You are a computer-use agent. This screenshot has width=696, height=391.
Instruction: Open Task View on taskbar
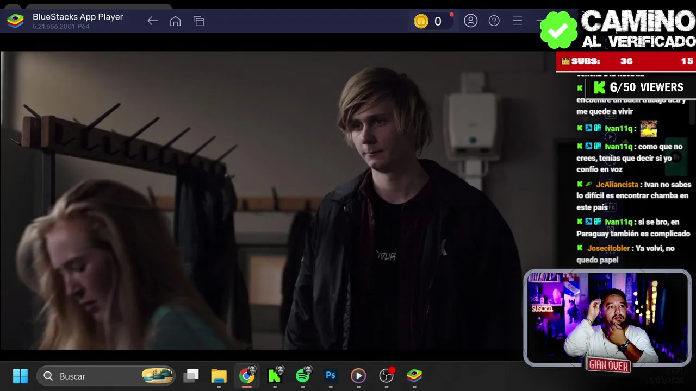pyautogui.click(x=191, y=376)
